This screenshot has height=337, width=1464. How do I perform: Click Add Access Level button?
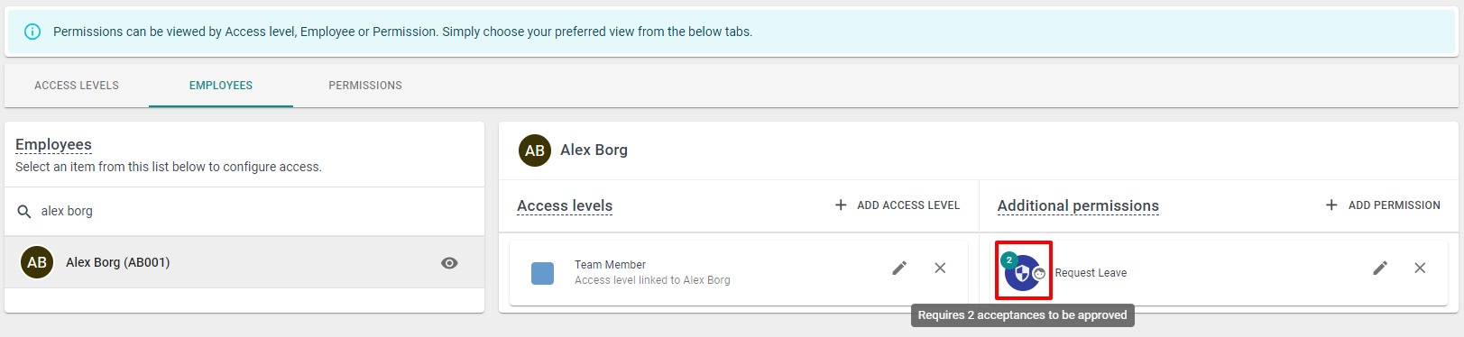(898, 205)
